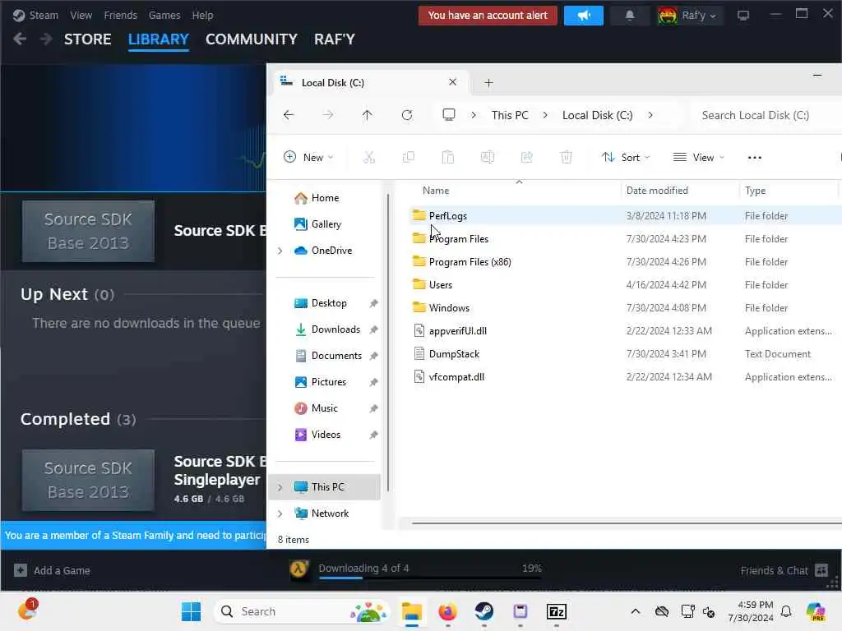
Task: Select Home in Explorer navigation pane
Action: pos(324,198)
